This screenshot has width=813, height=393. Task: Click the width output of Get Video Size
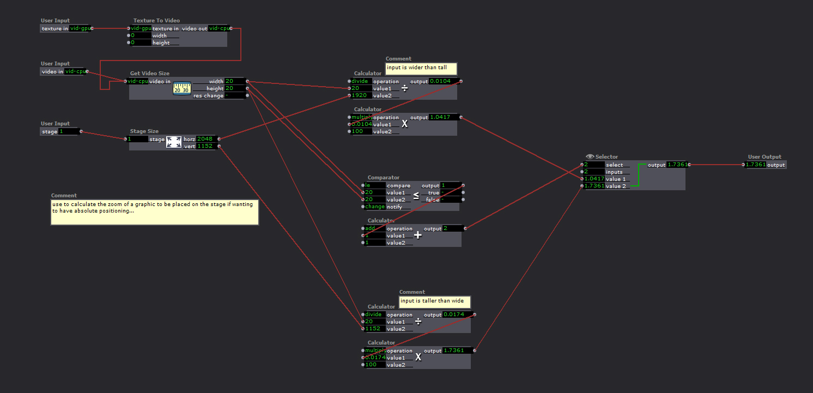click(x=235, y=81)
